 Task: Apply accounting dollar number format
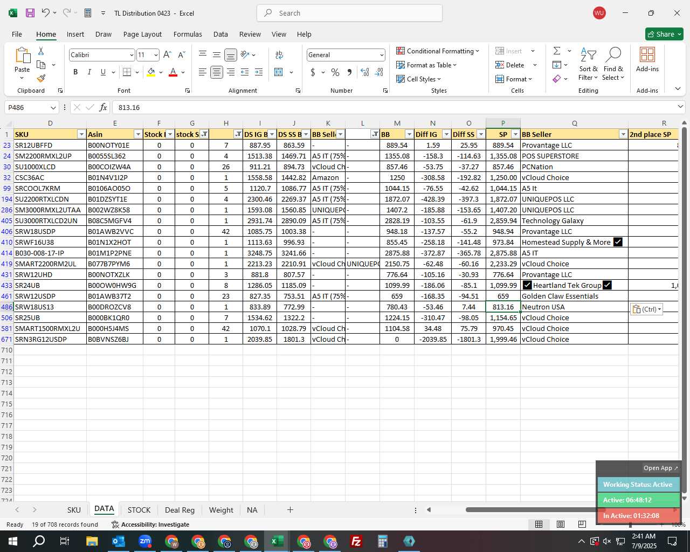point(313,72)
